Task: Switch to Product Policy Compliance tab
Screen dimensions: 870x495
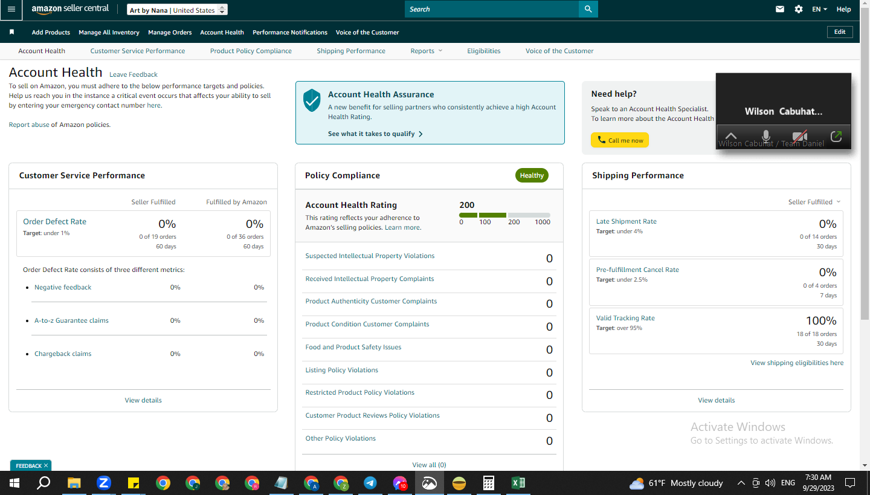Action: tap(251, 51)
